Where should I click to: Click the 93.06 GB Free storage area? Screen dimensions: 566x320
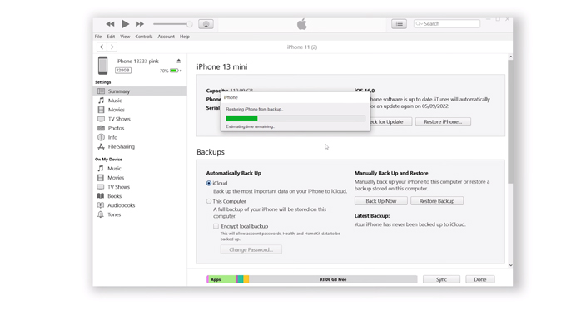point(333,279)
